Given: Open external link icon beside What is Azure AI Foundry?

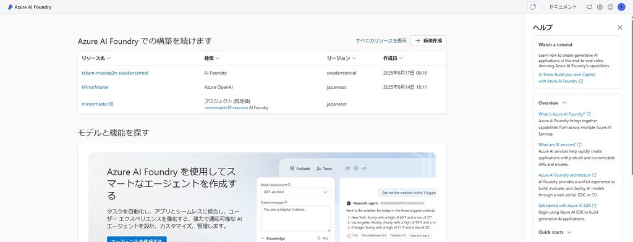Looking at the screenshot, I should tap(588, 114).
